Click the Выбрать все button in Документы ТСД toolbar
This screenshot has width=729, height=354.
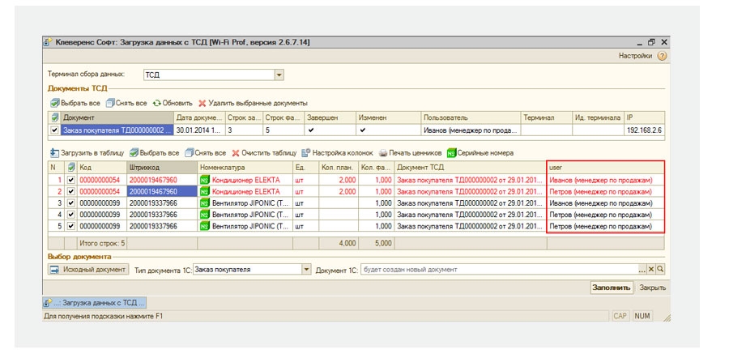tap(75, 103)
